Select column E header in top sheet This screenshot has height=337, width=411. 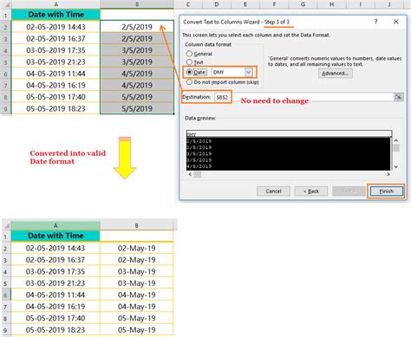coord(245,4)
